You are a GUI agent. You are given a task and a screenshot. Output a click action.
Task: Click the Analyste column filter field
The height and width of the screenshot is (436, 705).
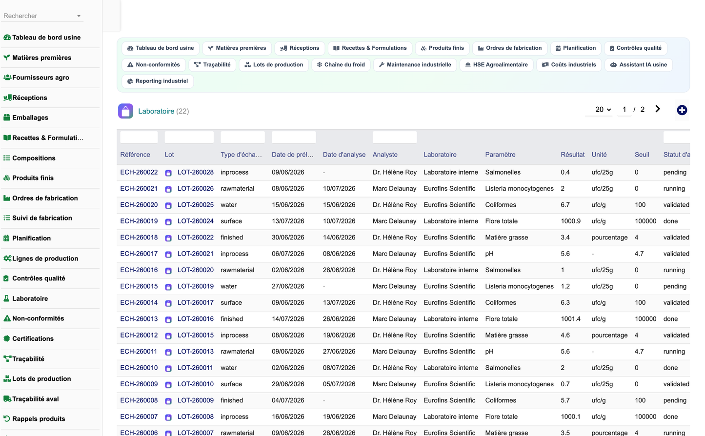[395, 137]
